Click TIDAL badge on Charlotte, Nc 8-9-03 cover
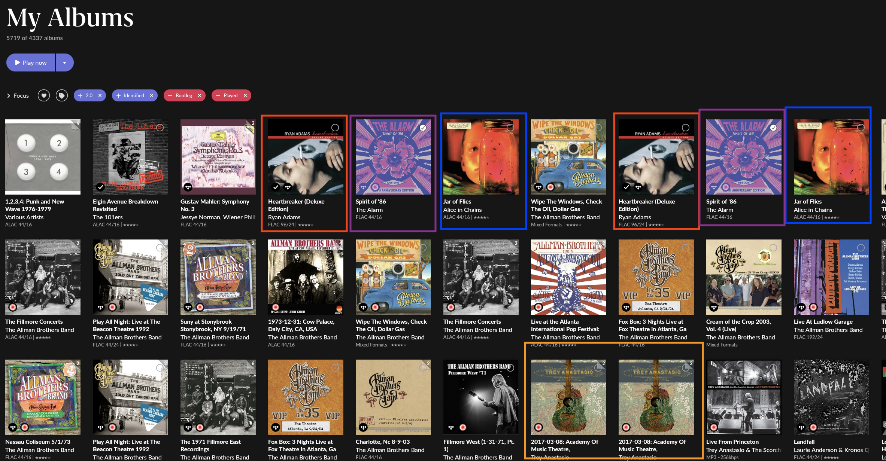The height and width of the screenshot is (461, 886). (x=363, y=427)
